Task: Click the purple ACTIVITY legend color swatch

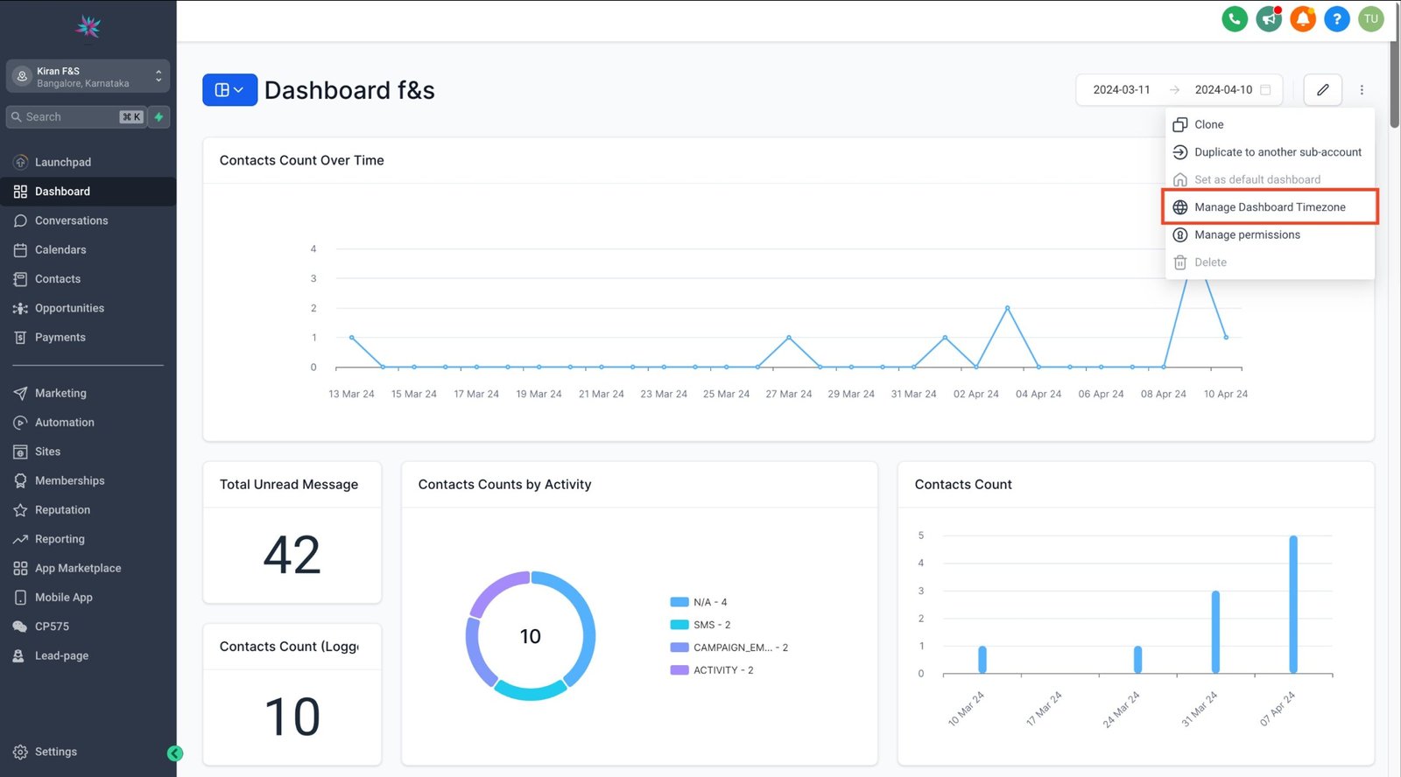Action: point(679,670)
